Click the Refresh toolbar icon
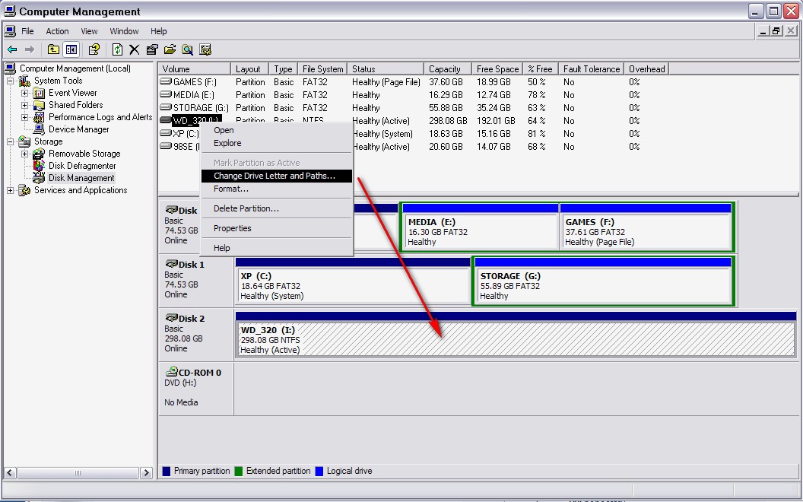Screen dimensions: 803x502 (117, 49)
